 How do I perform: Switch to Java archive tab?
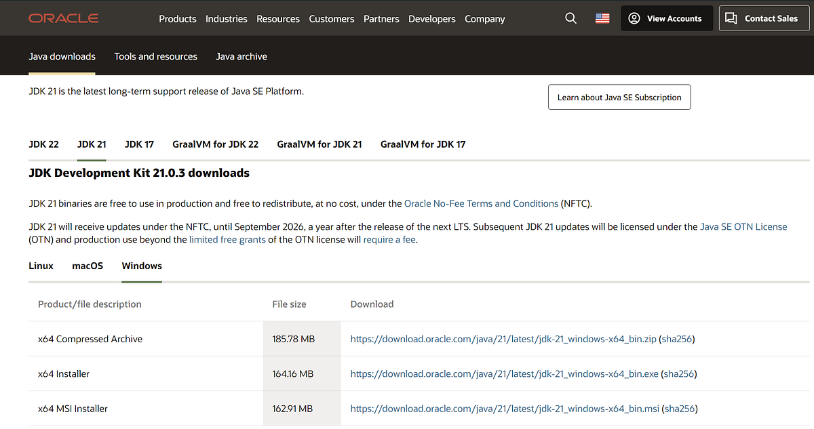point(241,56)
